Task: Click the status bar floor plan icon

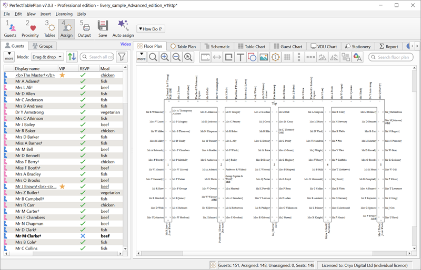Action: point(213,265)
